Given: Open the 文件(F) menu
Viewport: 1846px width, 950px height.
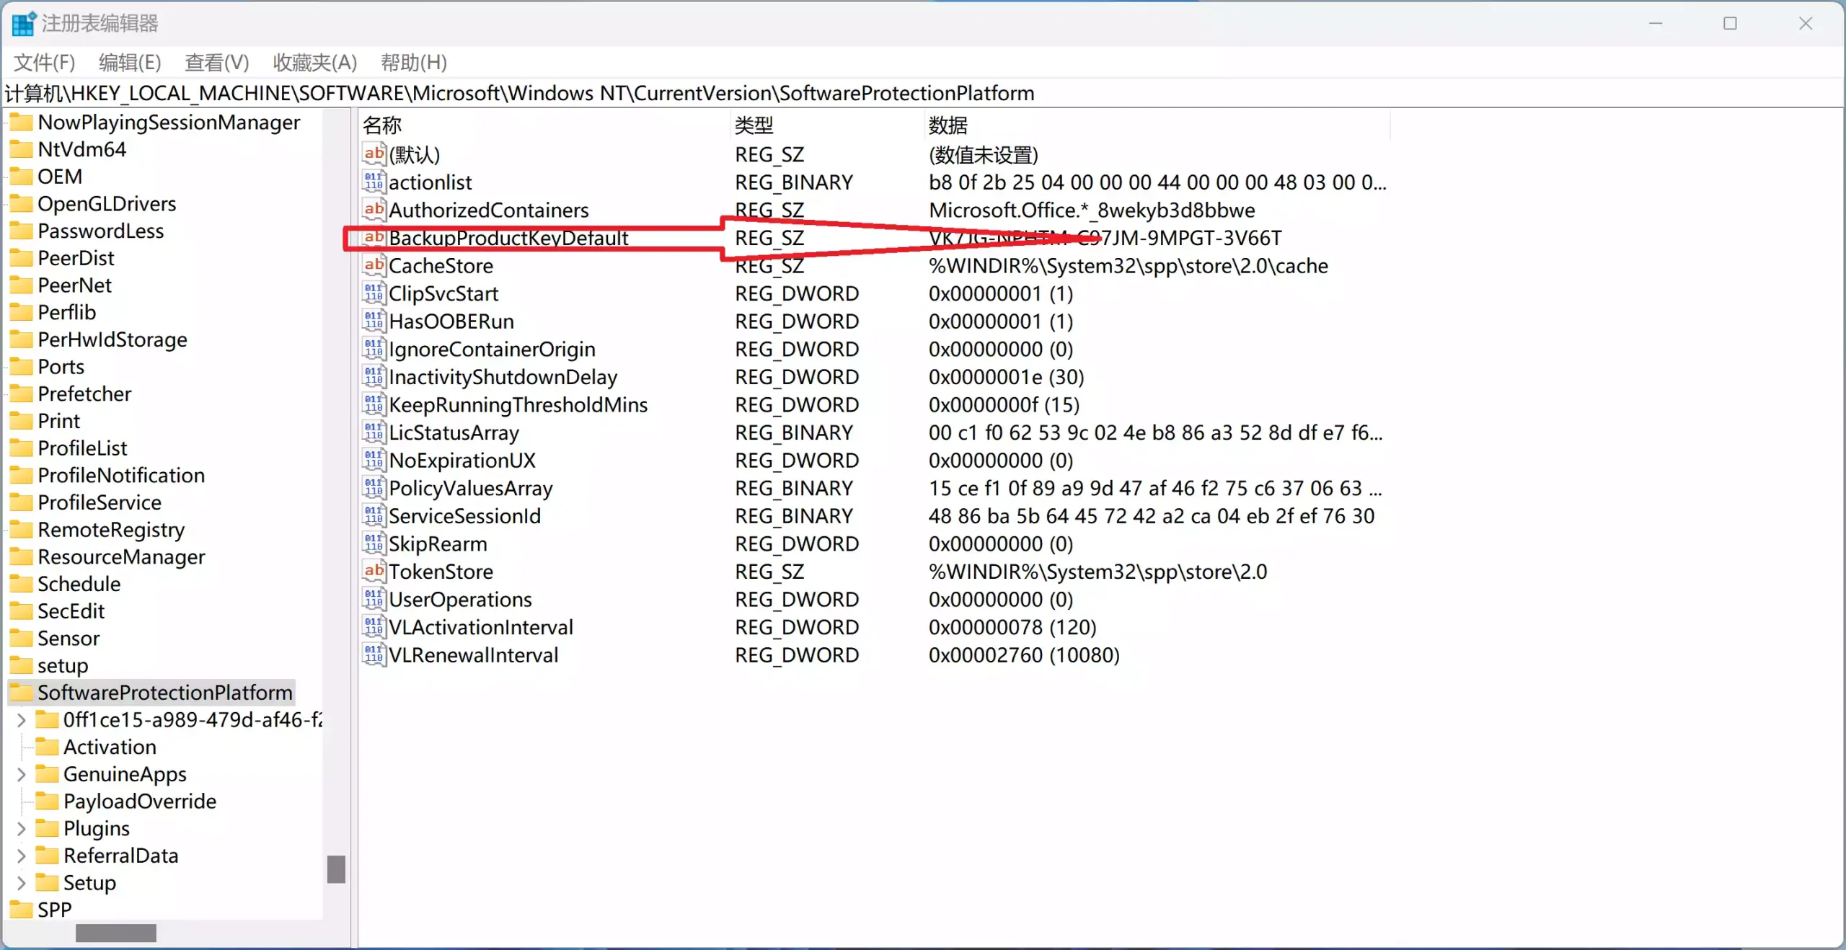Looking at the screenshot, I should [x=44, y=63].
